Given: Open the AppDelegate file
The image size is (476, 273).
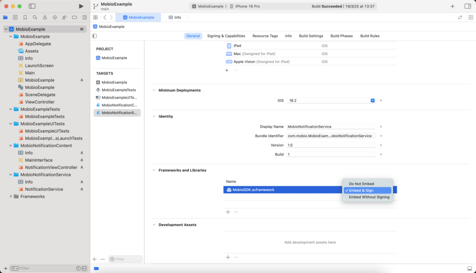Looking at the screenshot, I should click(x=38, y=44).
